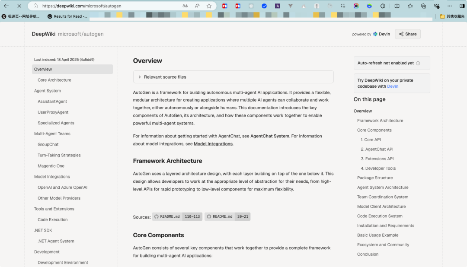Open .NET Agent System in the left navigation

(56, 241)
